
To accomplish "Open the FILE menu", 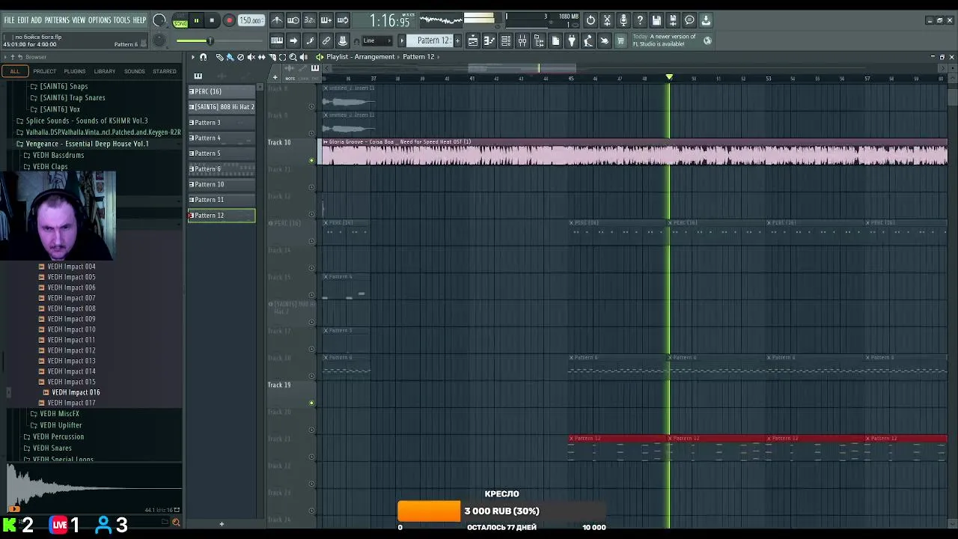I will pyautogui.click(x=9, y=20).
